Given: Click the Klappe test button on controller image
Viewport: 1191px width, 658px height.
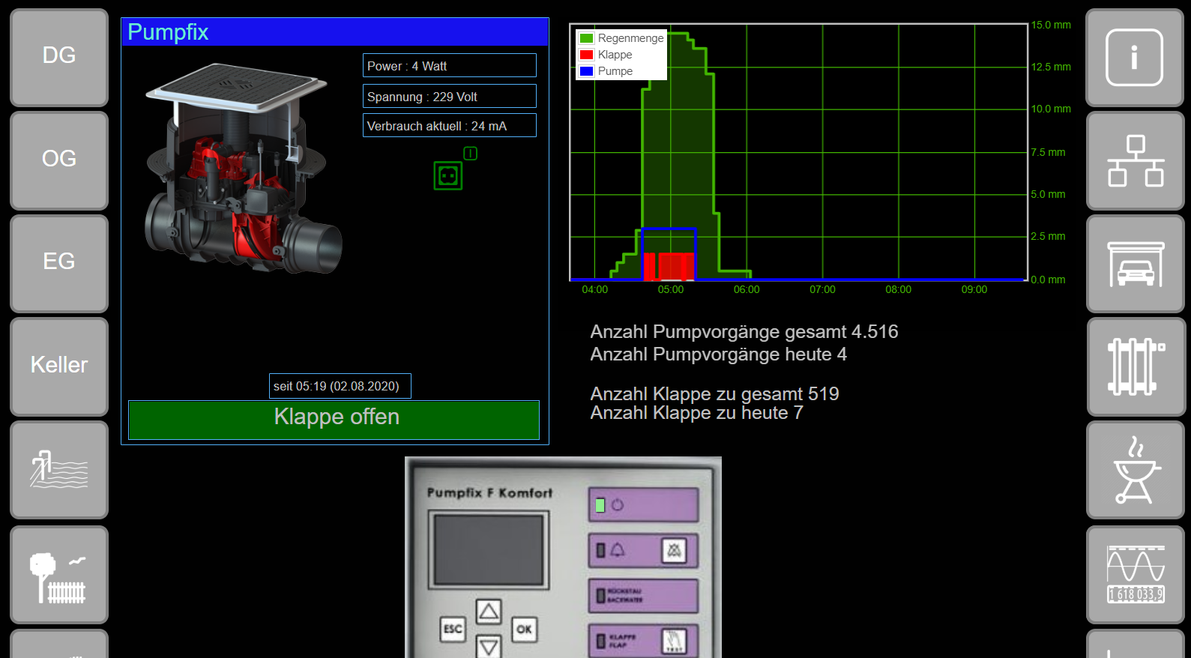Looking at the screenshot, I should coord(674,641).
